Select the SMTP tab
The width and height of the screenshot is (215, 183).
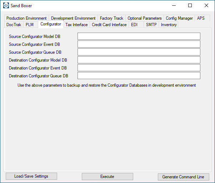point(151,25)
